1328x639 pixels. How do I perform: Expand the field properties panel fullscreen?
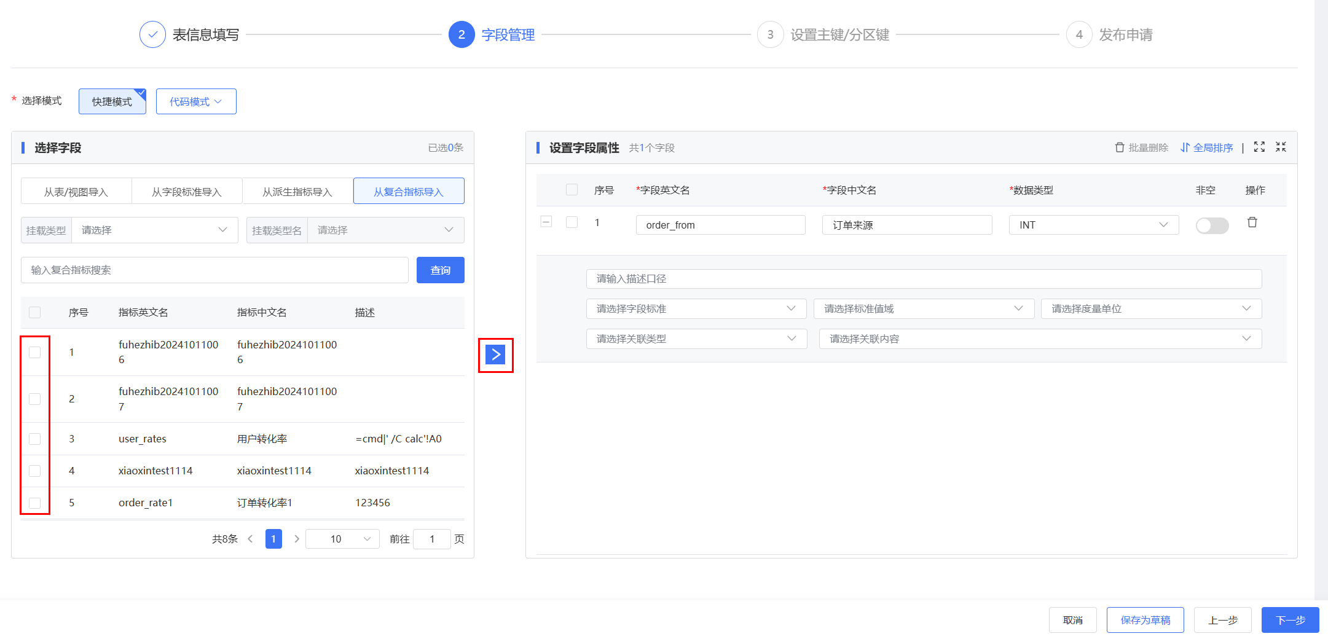tap(1259, 147)
